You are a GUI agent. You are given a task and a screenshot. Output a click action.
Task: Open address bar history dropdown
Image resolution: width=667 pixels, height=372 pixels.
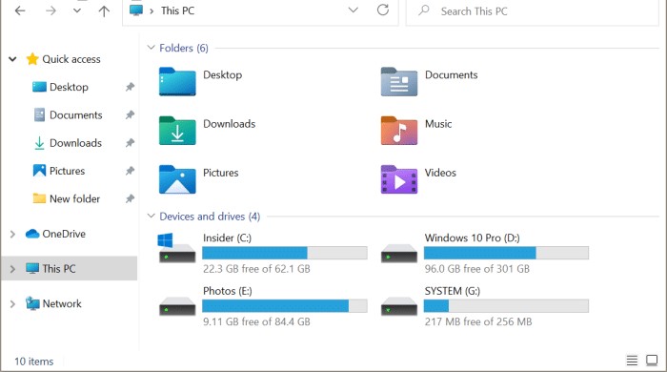coord(354,10)
